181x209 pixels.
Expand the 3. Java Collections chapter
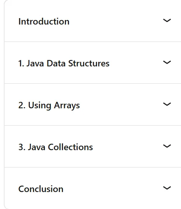(x=93, y=146)
